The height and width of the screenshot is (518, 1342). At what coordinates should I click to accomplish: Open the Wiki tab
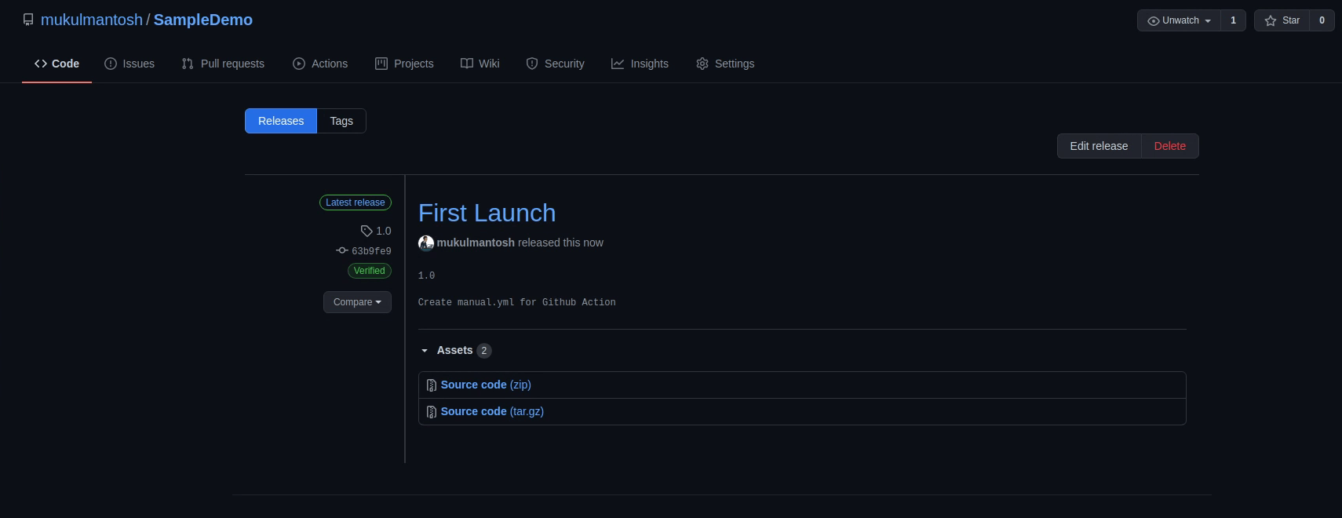pos(480,64)
